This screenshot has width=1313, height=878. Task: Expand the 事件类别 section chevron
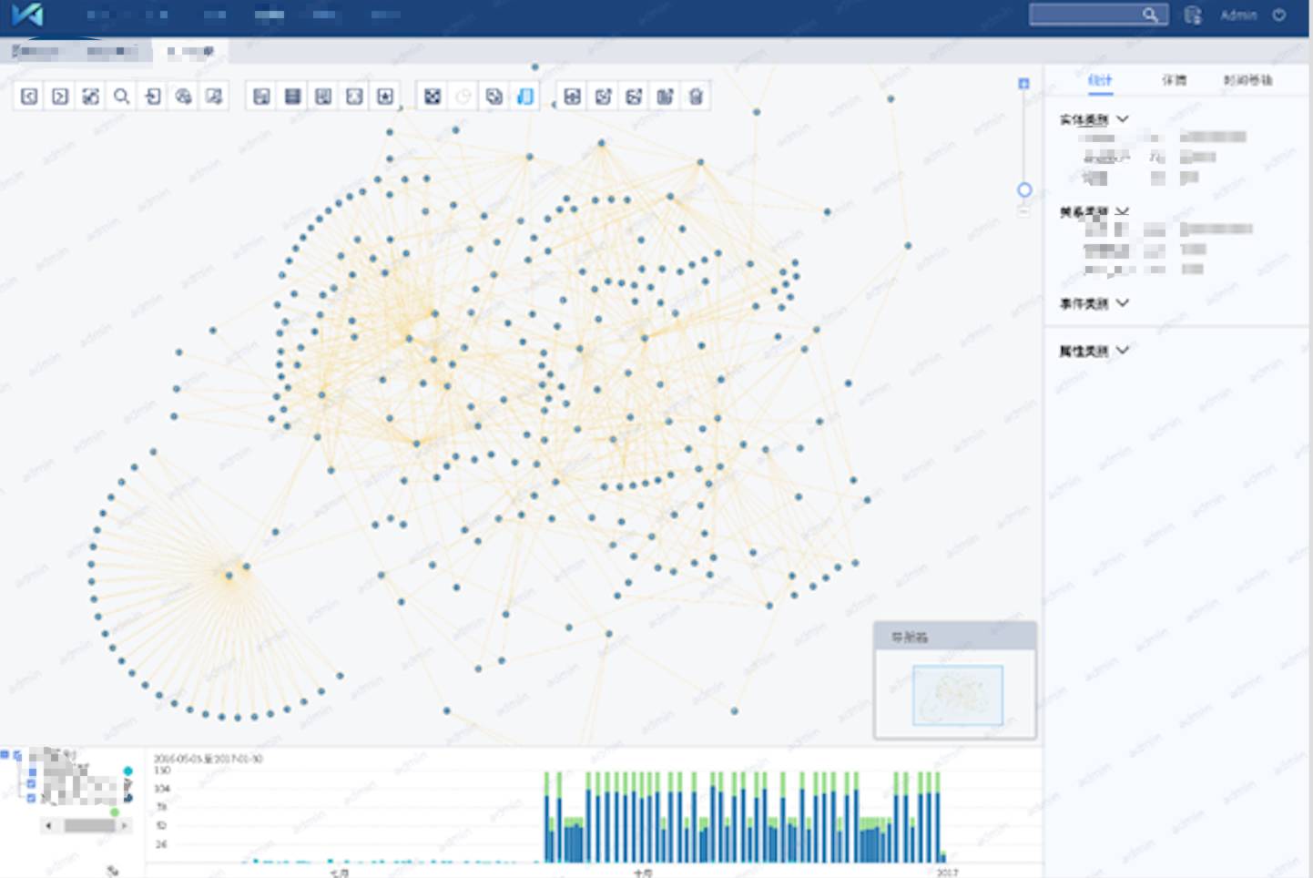(1123, 302)
